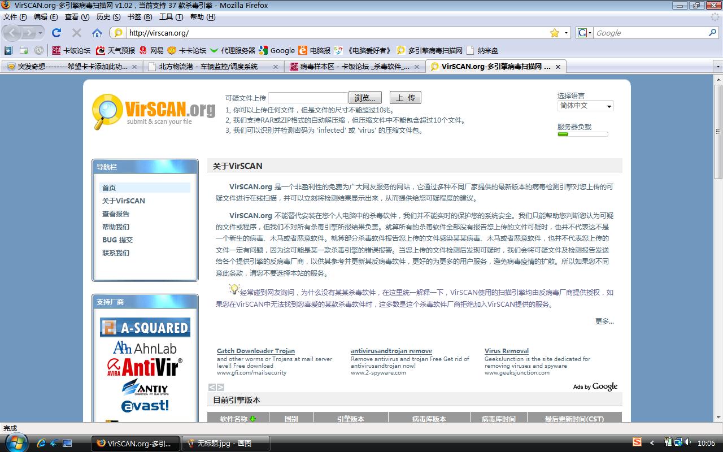Click the volume icon in the system tray
Image resolution: width=723 pixels, height=452 pixels.
click(x=687, y=442)
